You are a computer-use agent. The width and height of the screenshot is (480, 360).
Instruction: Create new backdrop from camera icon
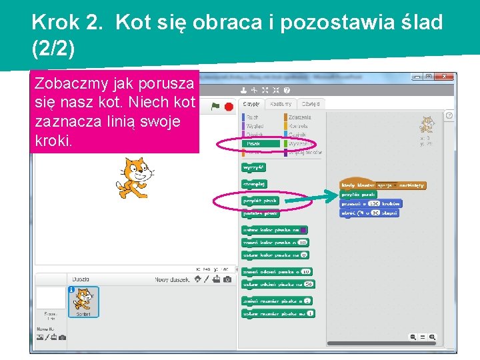click(62, 337)
